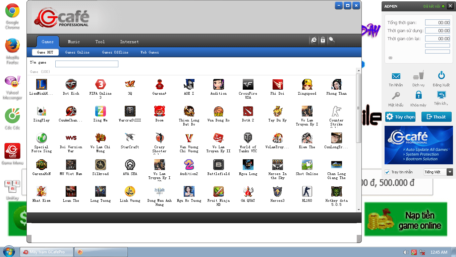Open Mật khẩu password key icon
Screen dimensions: 456x257
[396, 96]
